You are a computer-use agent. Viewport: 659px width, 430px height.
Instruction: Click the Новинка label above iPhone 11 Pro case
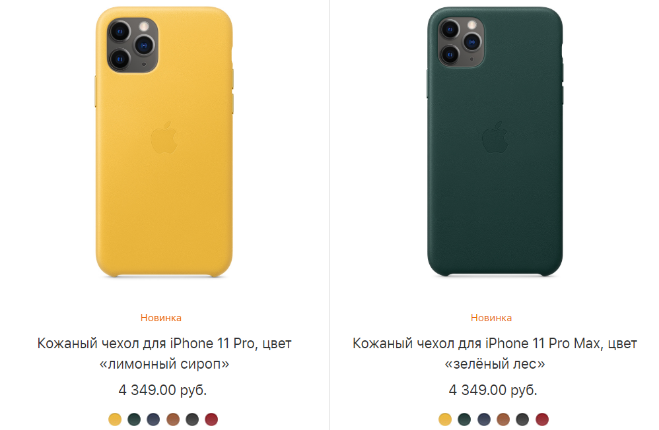(x=161, y=318)
